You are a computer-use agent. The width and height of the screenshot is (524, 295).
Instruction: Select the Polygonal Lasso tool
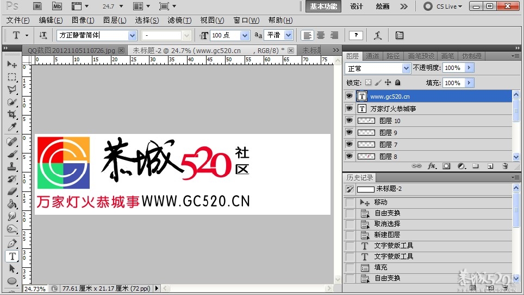pos(12,89)
